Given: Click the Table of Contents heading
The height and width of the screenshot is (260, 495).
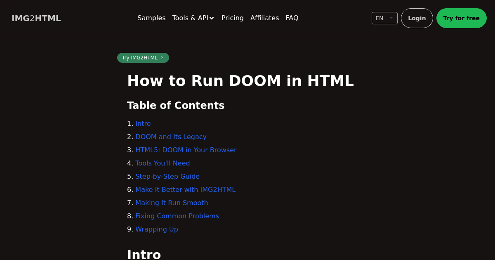Looking at the screenshot, I should (176, 106).
